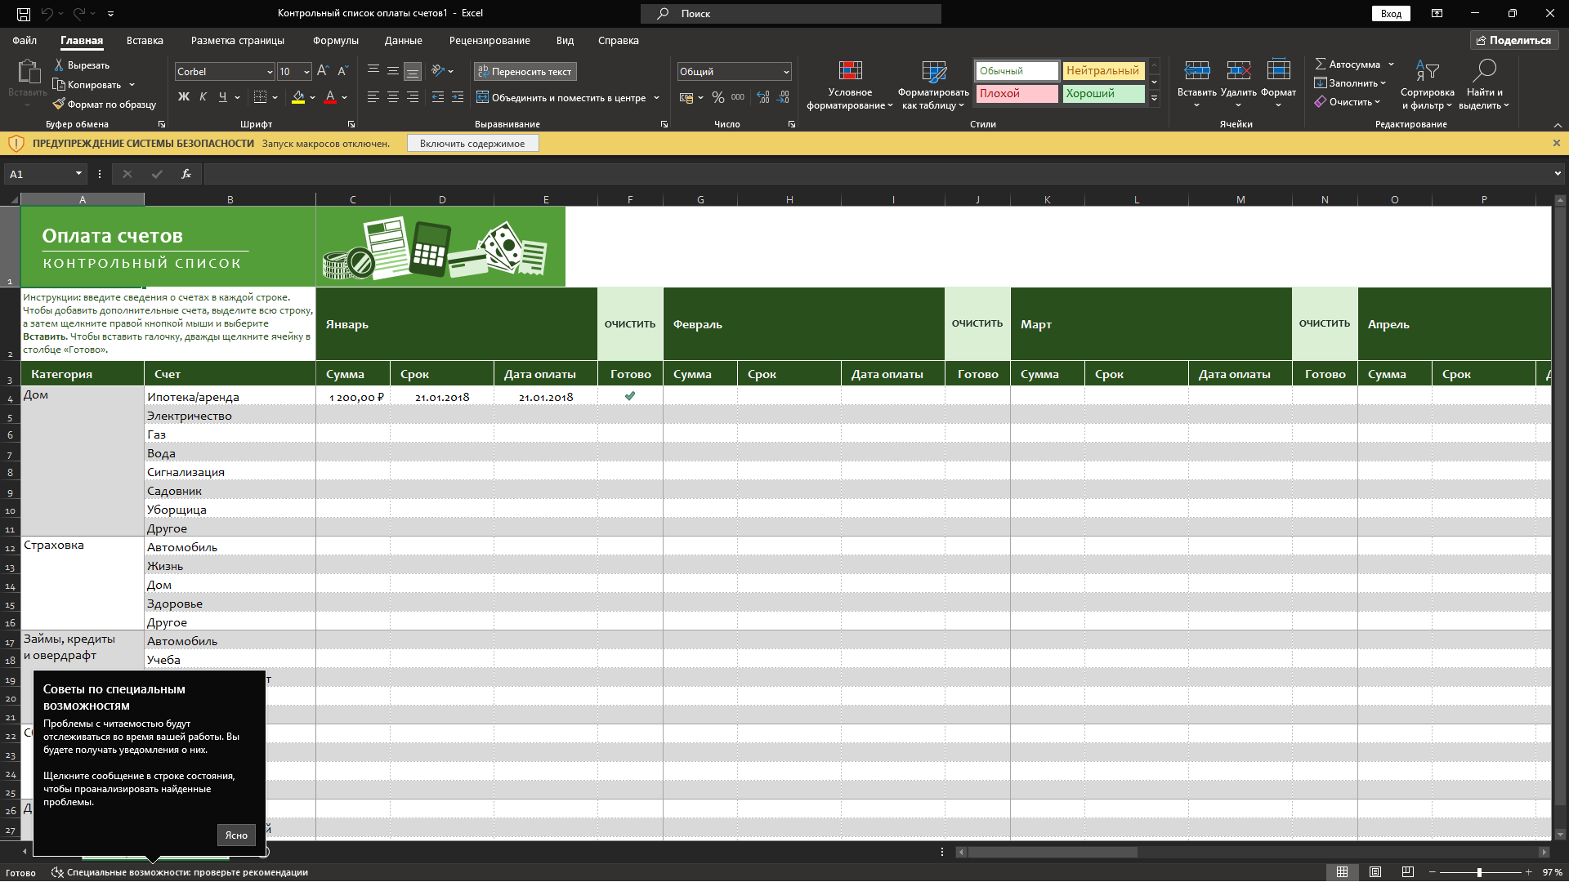
Task: Click the Поиск search box
Action: tap(790, 14)
